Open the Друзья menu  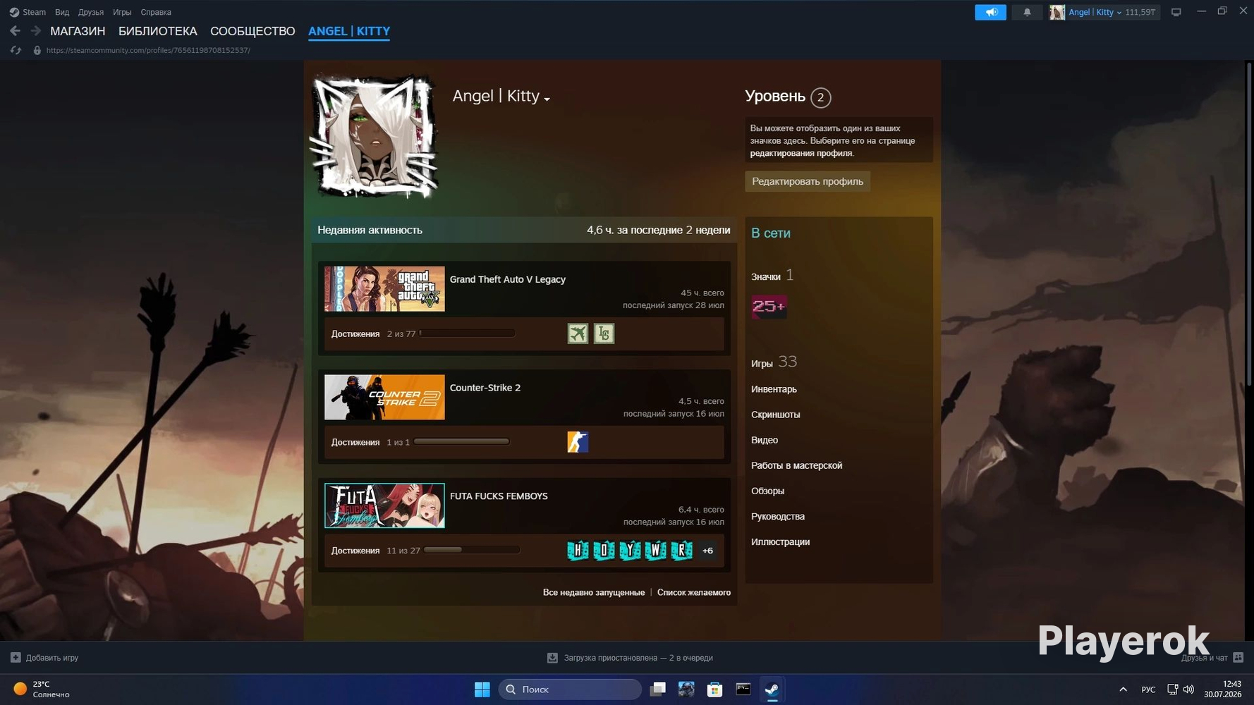coord(91,12)
